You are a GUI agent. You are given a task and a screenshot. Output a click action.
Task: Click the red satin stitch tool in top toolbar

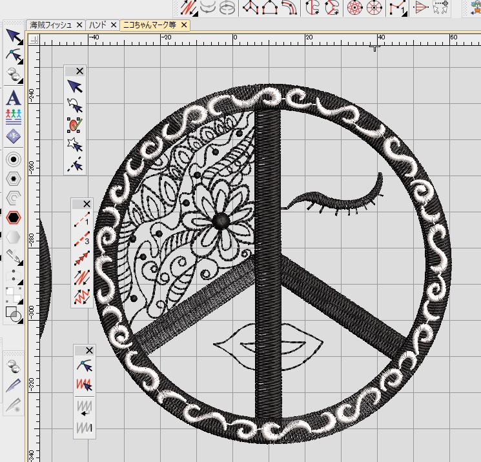point(189,8)
